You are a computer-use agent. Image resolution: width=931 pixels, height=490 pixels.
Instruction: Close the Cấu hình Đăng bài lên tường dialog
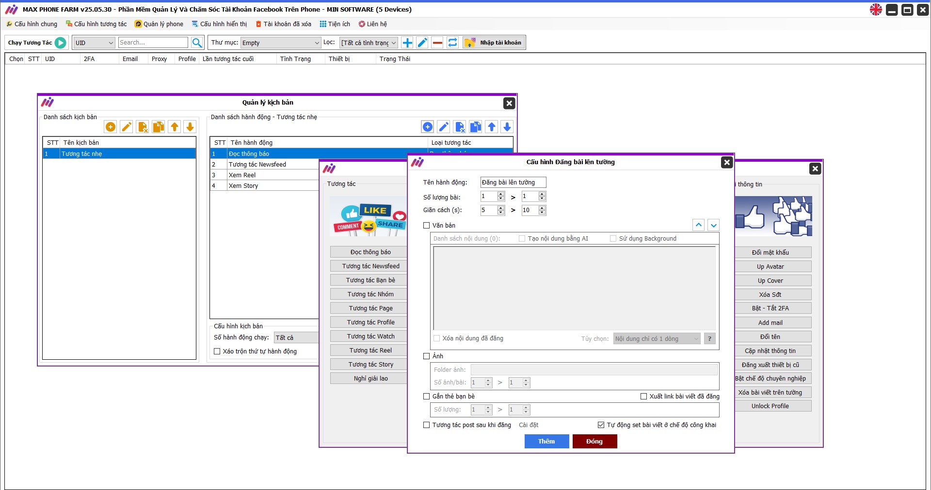pyautogui.click(x=726, y=163)
